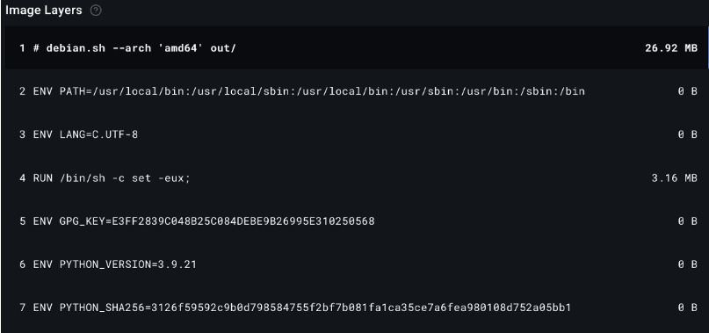The image size is (709, 333).
Task: Click layer number 4 index
Action: coord(22,177)
